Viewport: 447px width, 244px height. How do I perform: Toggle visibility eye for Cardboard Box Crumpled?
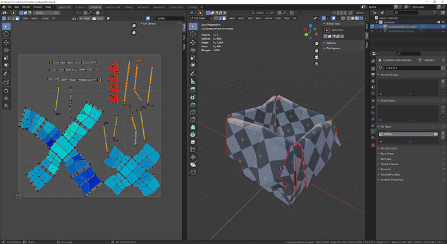443,27
